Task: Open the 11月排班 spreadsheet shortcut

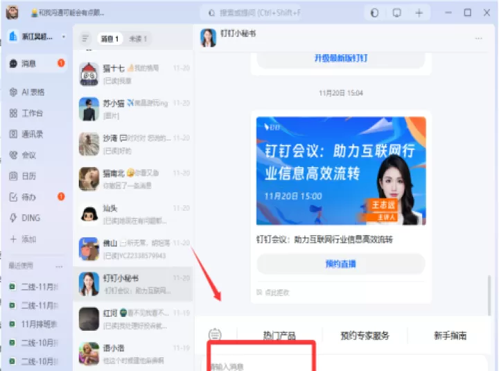Action: click(x=34, y=324)
